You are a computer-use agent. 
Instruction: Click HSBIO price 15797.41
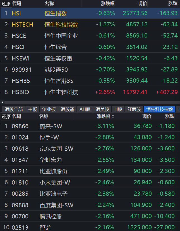coord(135,92)
